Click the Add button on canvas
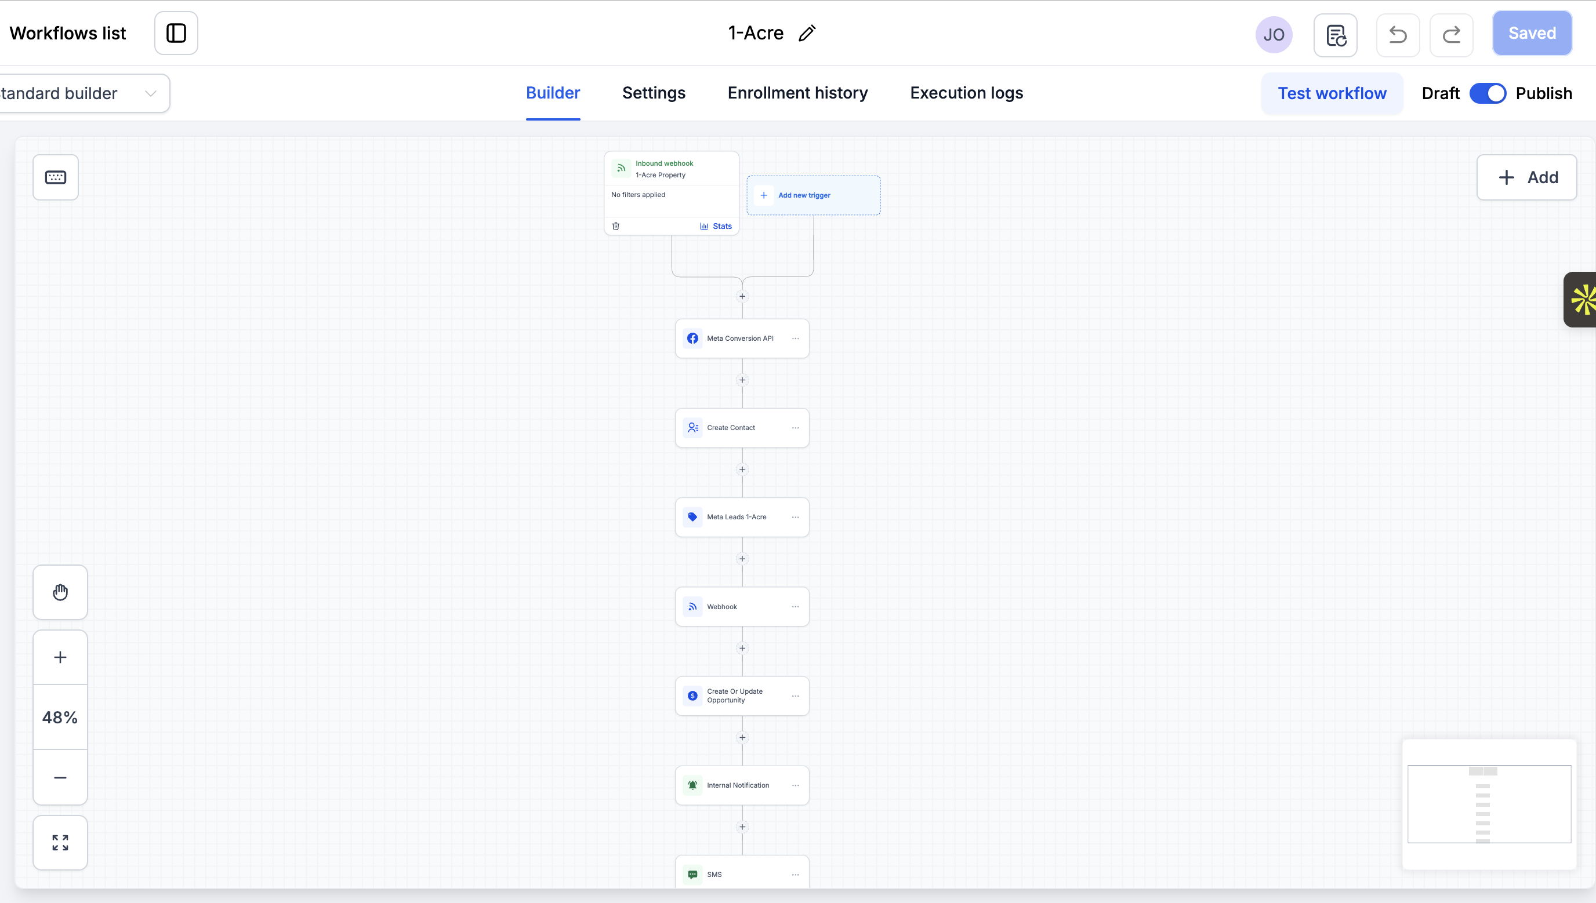 pos(1526,177)
